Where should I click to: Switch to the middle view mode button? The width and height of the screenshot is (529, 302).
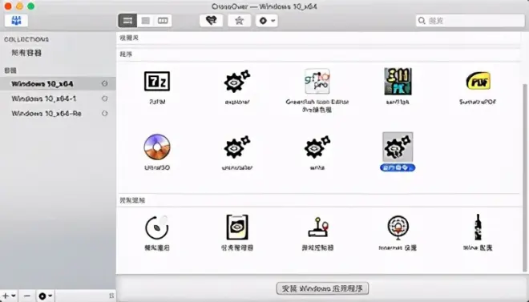[x=145, y=21]
